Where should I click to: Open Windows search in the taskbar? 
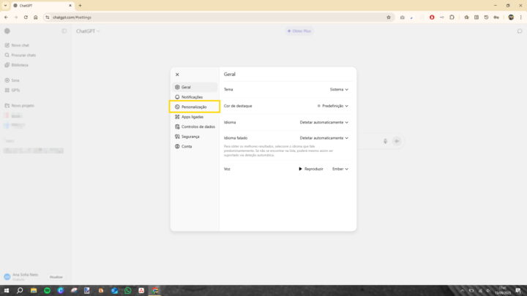20,290
